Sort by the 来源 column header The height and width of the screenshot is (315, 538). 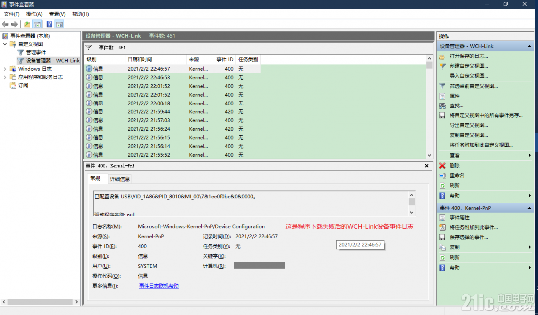198,59
